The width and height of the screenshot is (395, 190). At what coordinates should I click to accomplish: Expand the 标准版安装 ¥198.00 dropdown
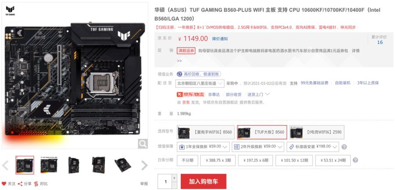[313, 146]
